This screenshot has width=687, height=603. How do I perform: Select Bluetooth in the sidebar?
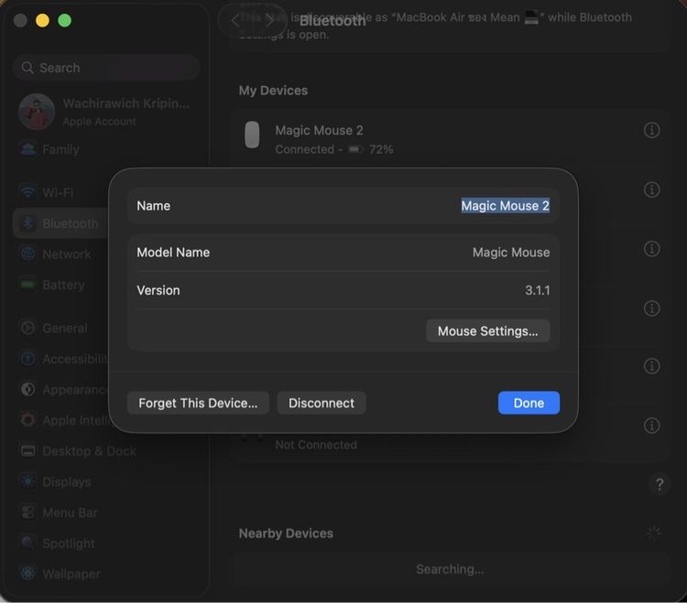60,223
